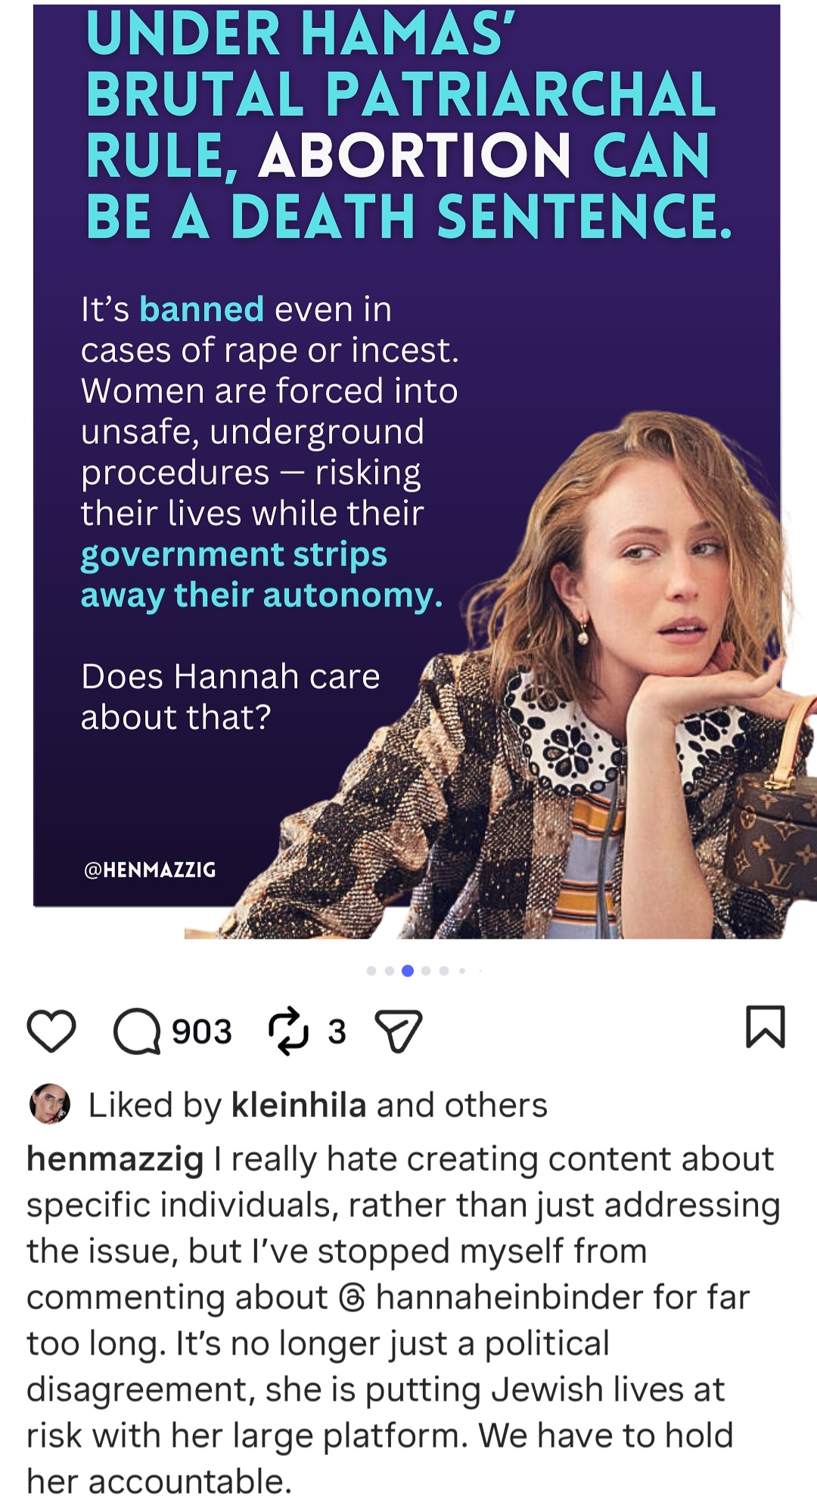
Task: Jump to the first carousel dot
Action: (371, 970)
